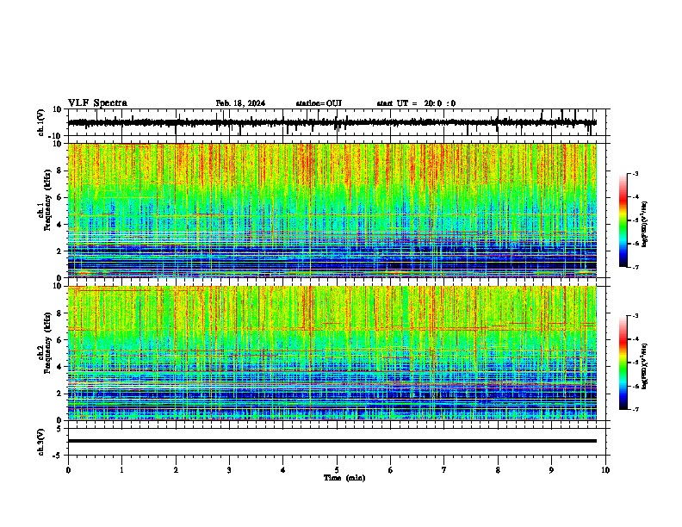Viewport: 682px width, 527px height.
Task: Select the "start UT = 20:0 :0" text
Action: point(416,103)
